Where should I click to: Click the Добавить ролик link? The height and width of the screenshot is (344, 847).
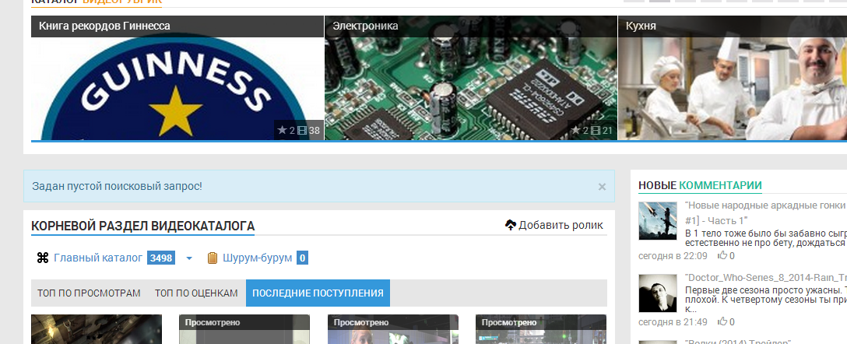point(561,225)
